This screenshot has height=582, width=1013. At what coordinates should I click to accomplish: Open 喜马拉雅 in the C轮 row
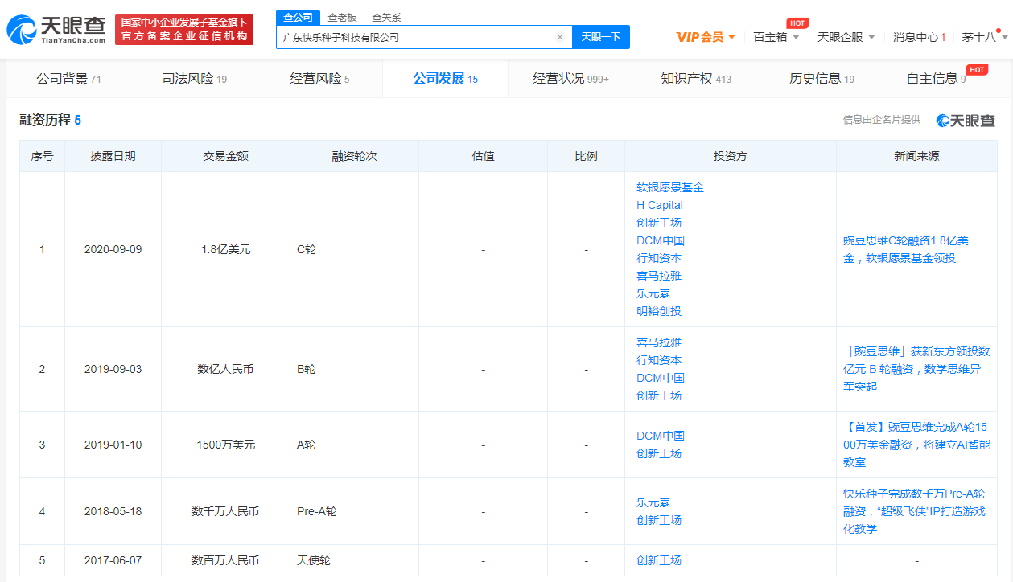click(x=659, y=276)
